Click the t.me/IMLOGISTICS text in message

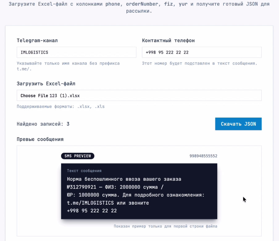pyautogui.click(x=90, y=203)
